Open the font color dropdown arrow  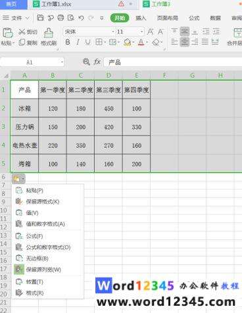(147, 42)
